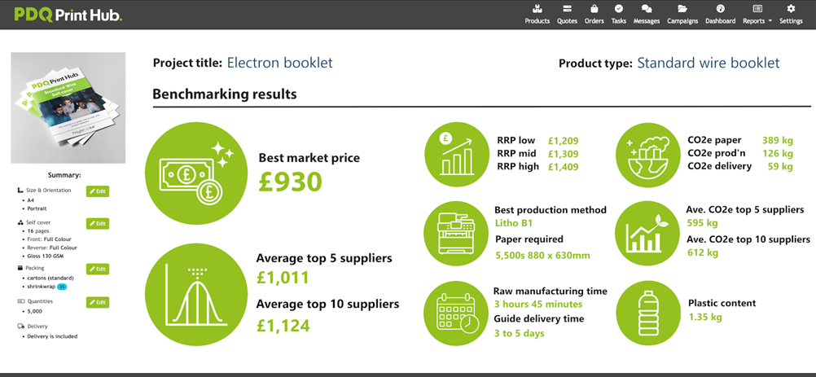Viewport: 816px width, 377px height.
Task: Click the booklet product thumbnail image
Action: [68, 107]
